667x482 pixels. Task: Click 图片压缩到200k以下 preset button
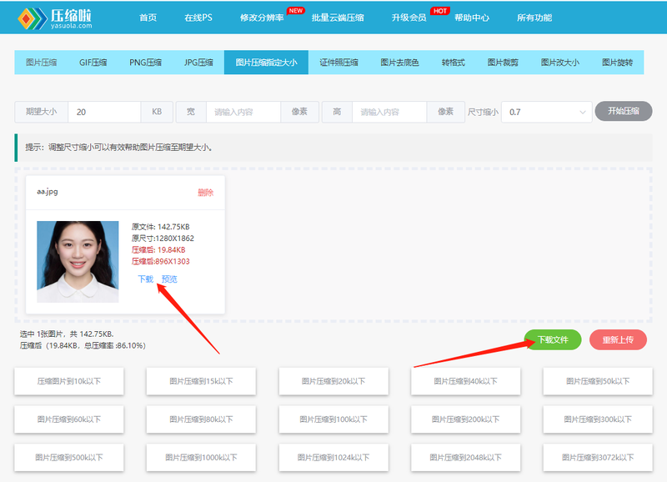(466, 419)
